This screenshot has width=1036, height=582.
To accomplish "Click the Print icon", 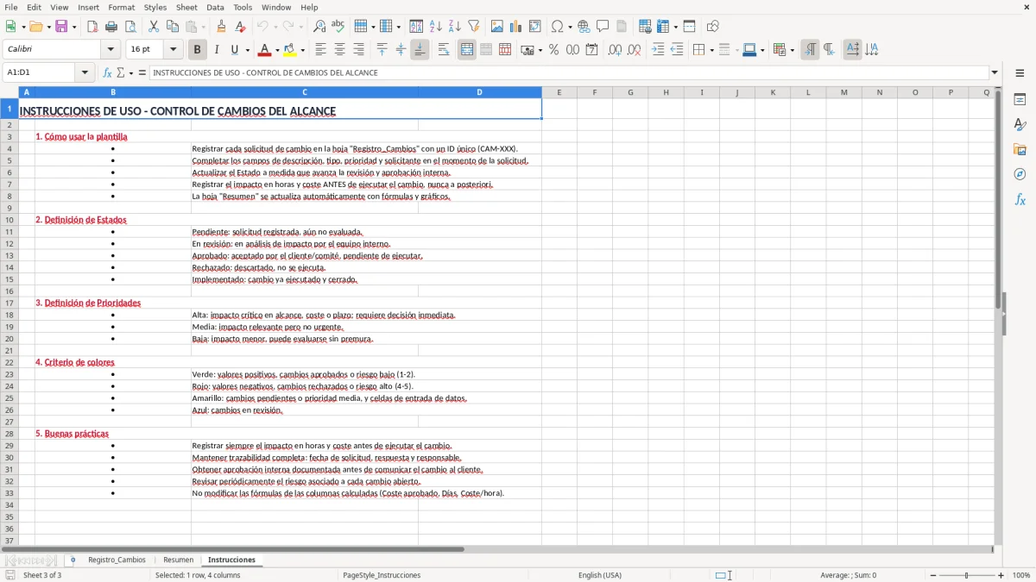I will click(111, 27).
